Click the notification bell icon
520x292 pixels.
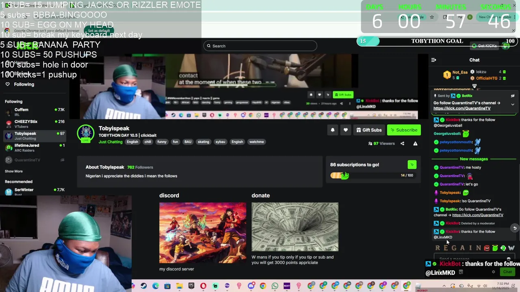(332, 130)
